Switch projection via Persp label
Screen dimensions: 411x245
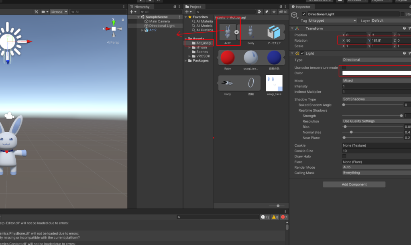pyautogui.click(x=113, y=42)
